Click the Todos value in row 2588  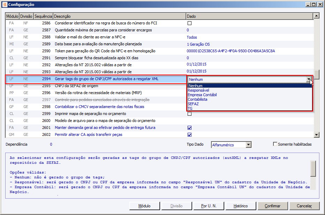coord(192,37)
